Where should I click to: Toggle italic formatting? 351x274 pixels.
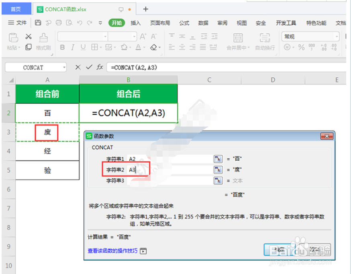[72, 47]
